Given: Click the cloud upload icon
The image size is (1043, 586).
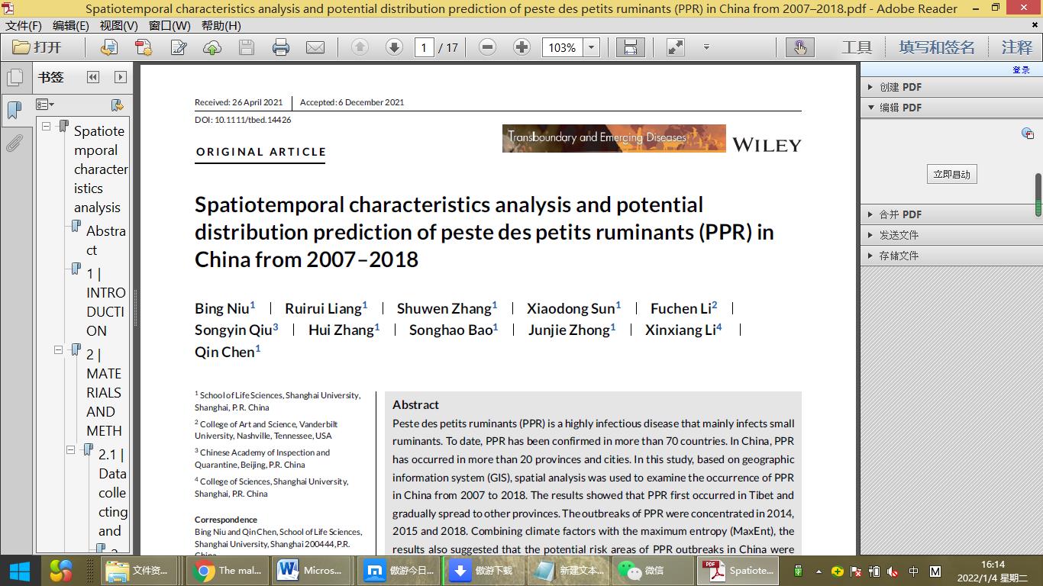Looking at the screenshot, I should pos(212,47).
